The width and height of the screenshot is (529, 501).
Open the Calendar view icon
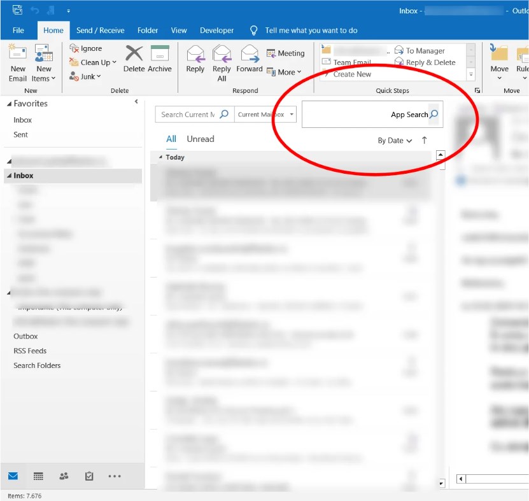tap(38, 476)
